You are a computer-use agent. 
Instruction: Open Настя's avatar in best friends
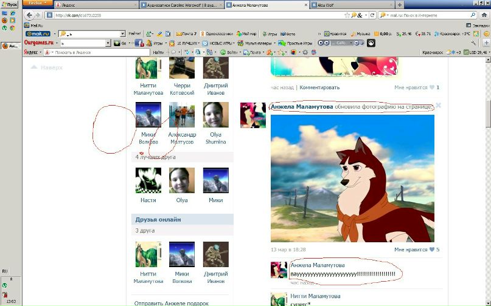pyautogui.click(x=148, y=180)
